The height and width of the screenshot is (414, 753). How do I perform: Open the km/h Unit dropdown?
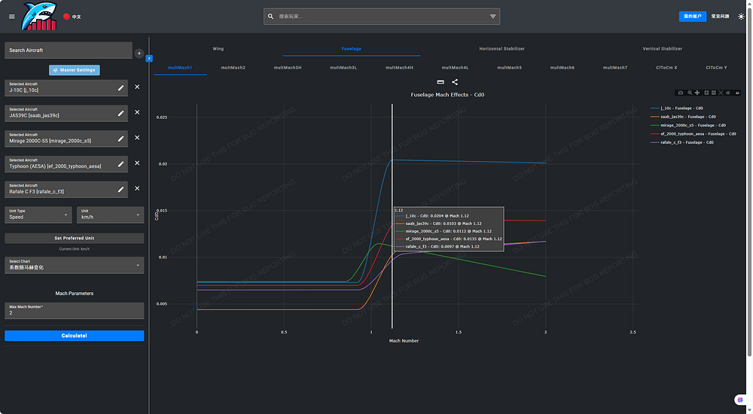(110, 215)
